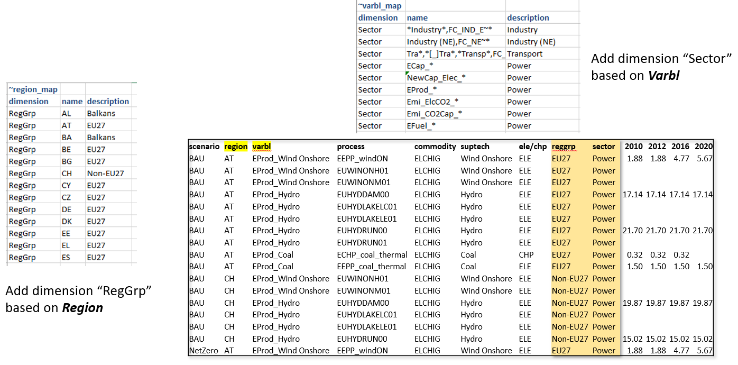
Task: Select EProd_* name cell in varbl_map
Action: 455,90
